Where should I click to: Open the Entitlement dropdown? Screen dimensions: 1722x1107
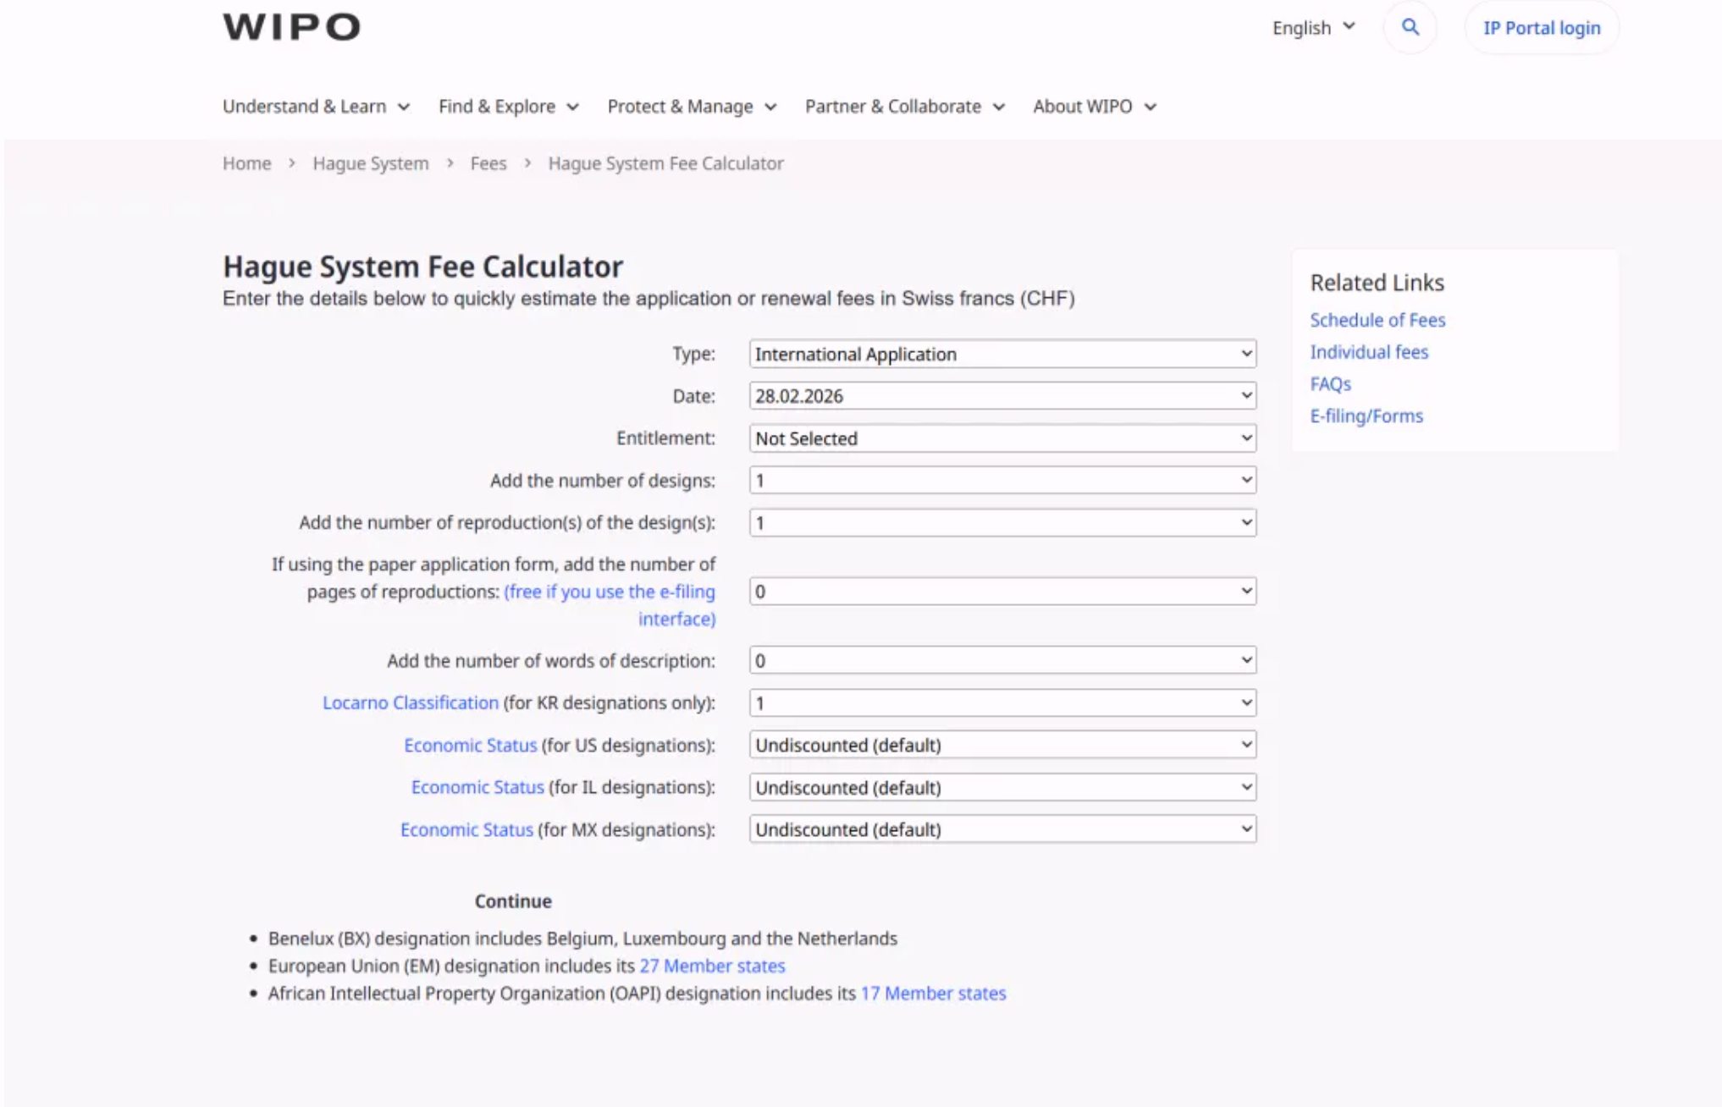(x=1002, y=438)
